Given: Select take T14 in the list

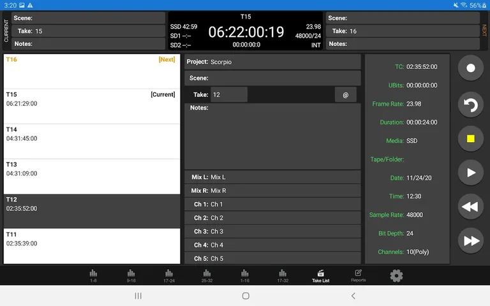Looking at the screenshot, I should 92,142.
